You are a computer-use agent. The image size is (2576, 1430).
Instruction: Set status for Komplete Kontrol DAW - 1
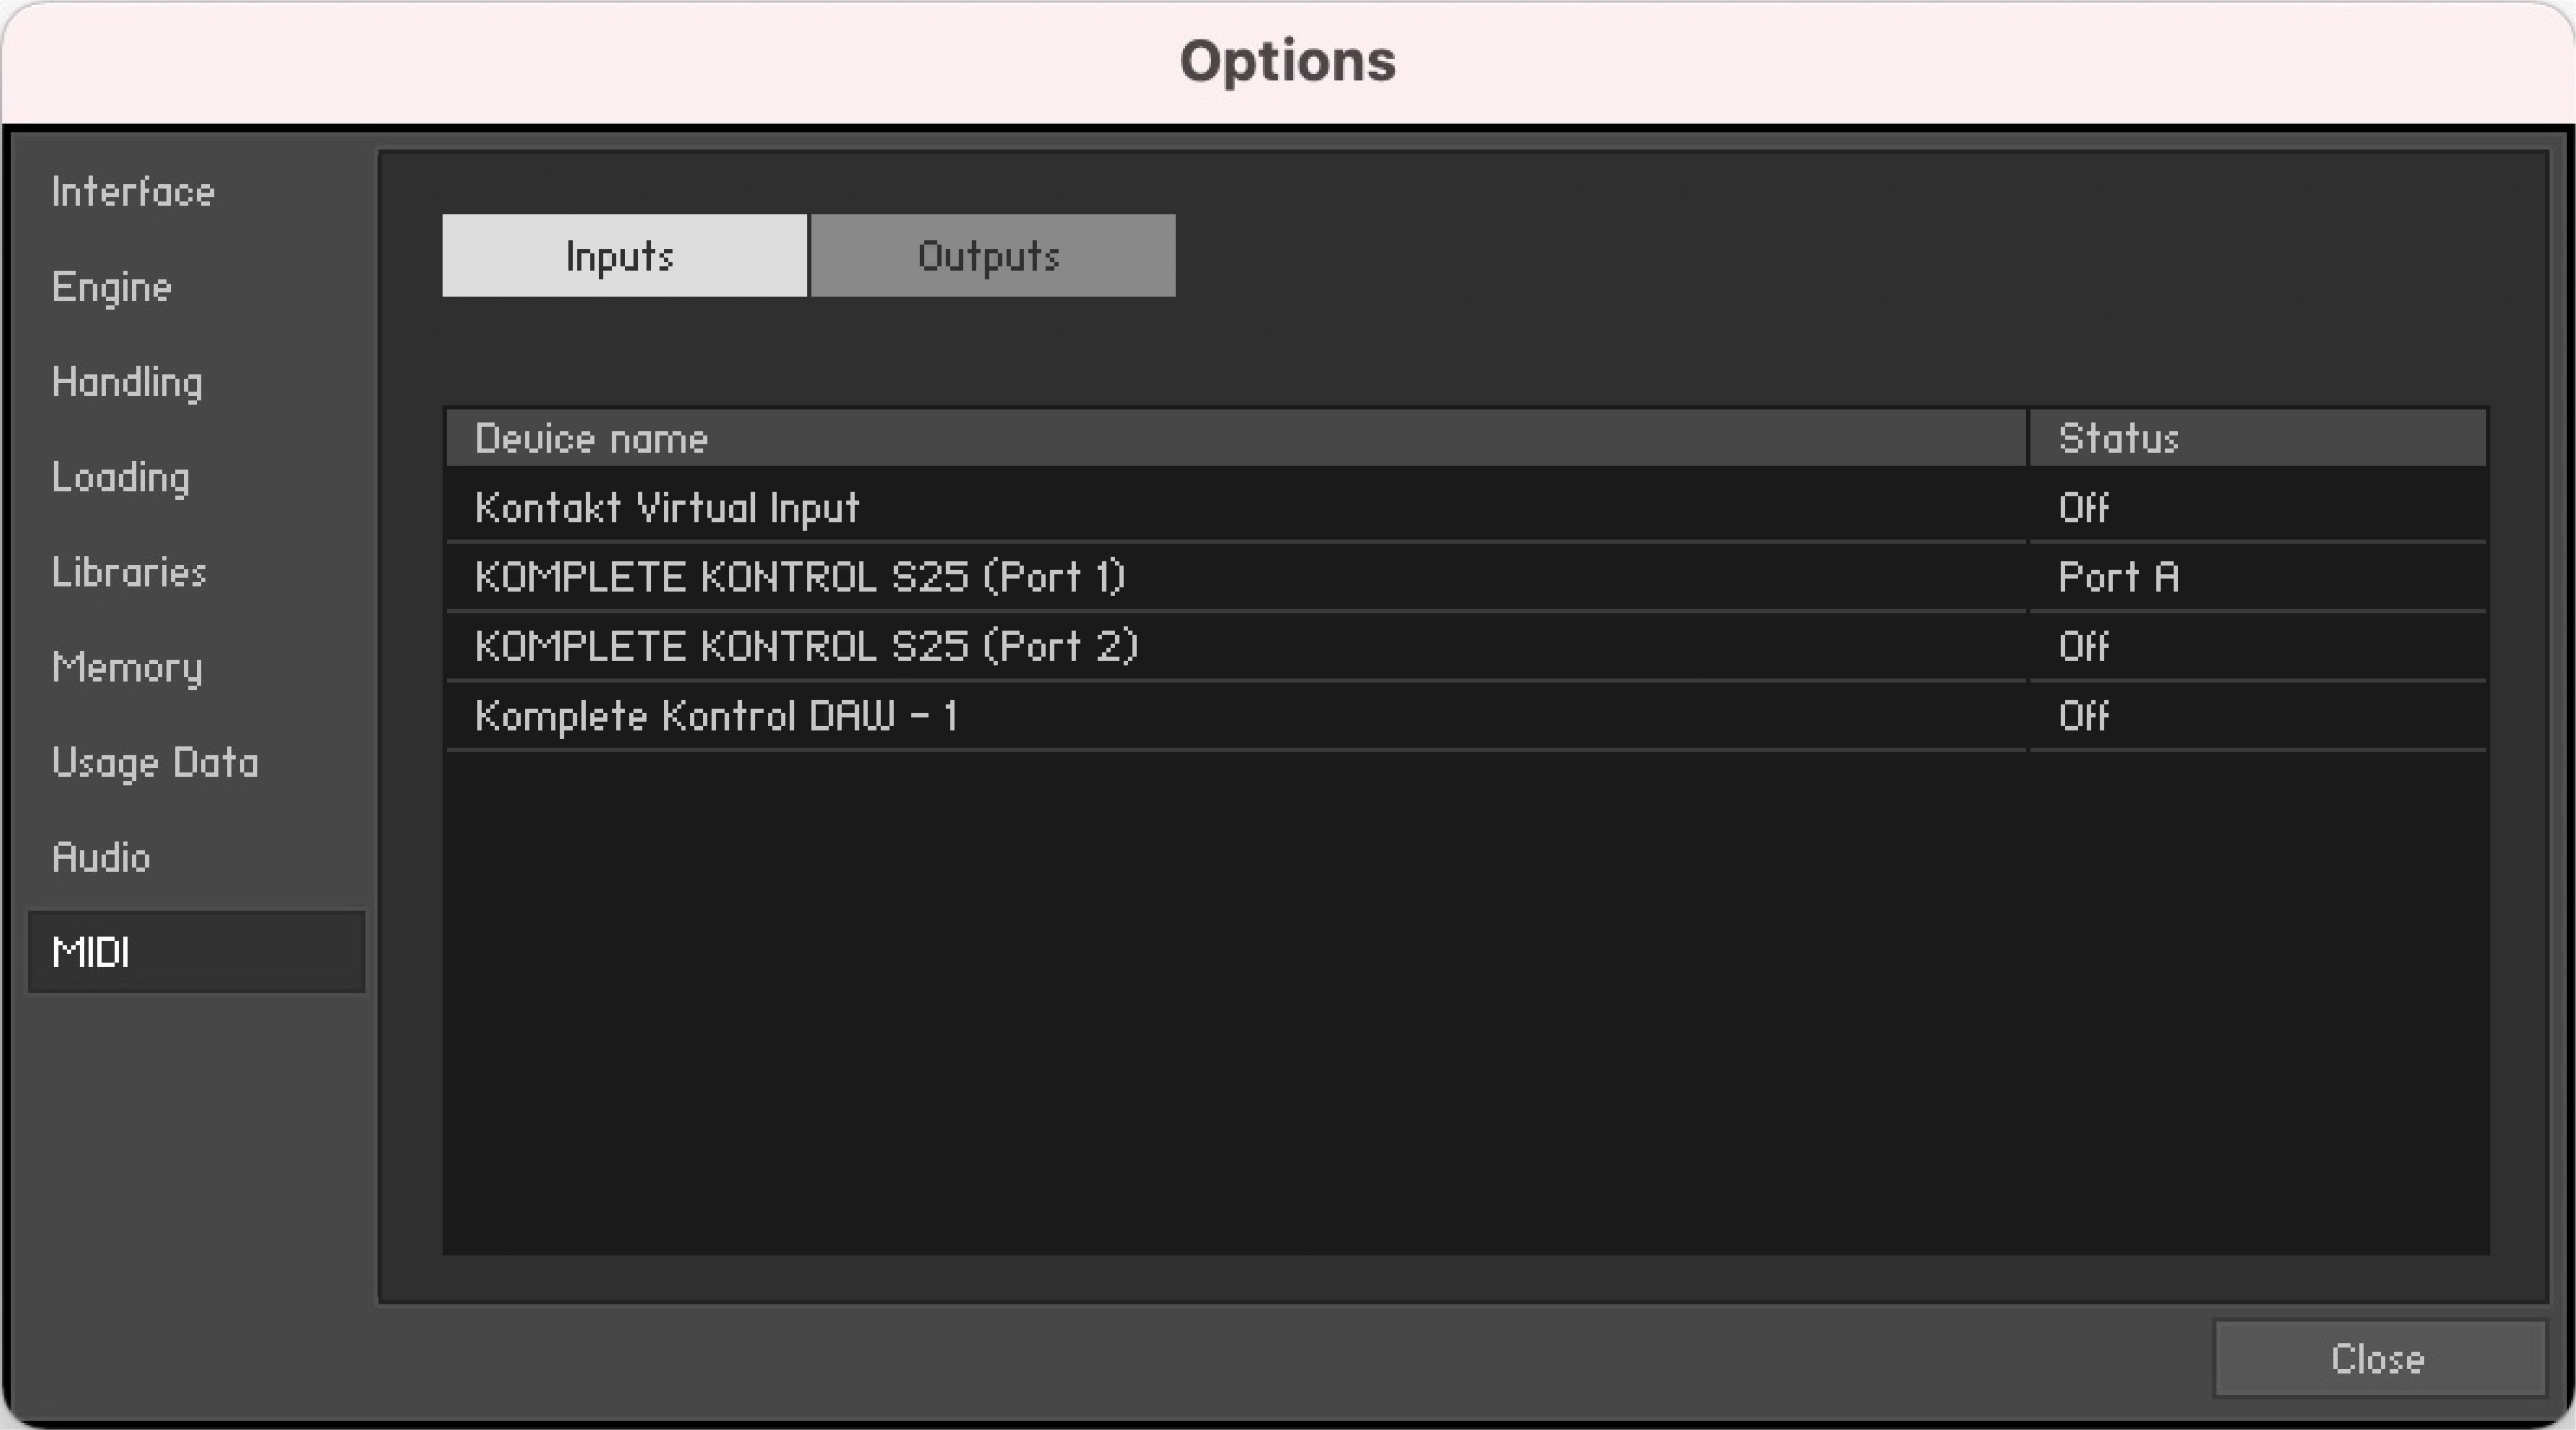click(2084, 716)
